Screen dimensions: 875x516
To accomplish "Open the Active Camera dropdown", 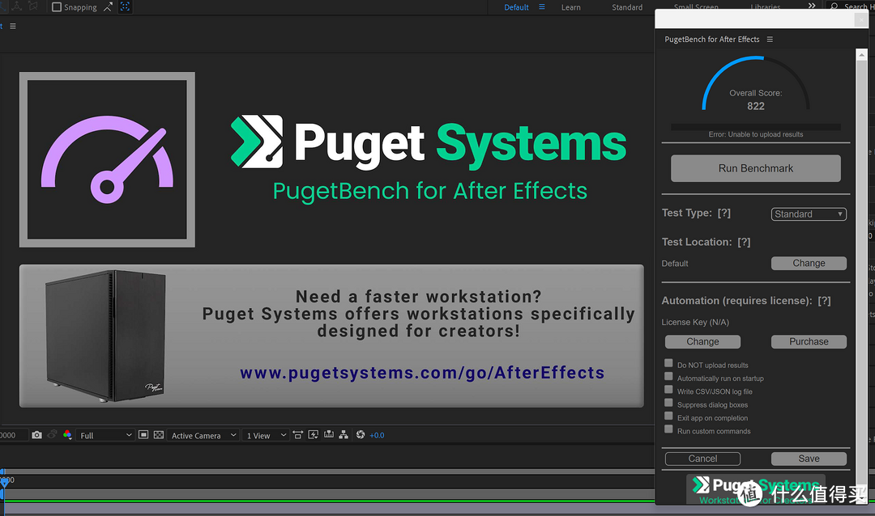I will (x=203, y=435).
